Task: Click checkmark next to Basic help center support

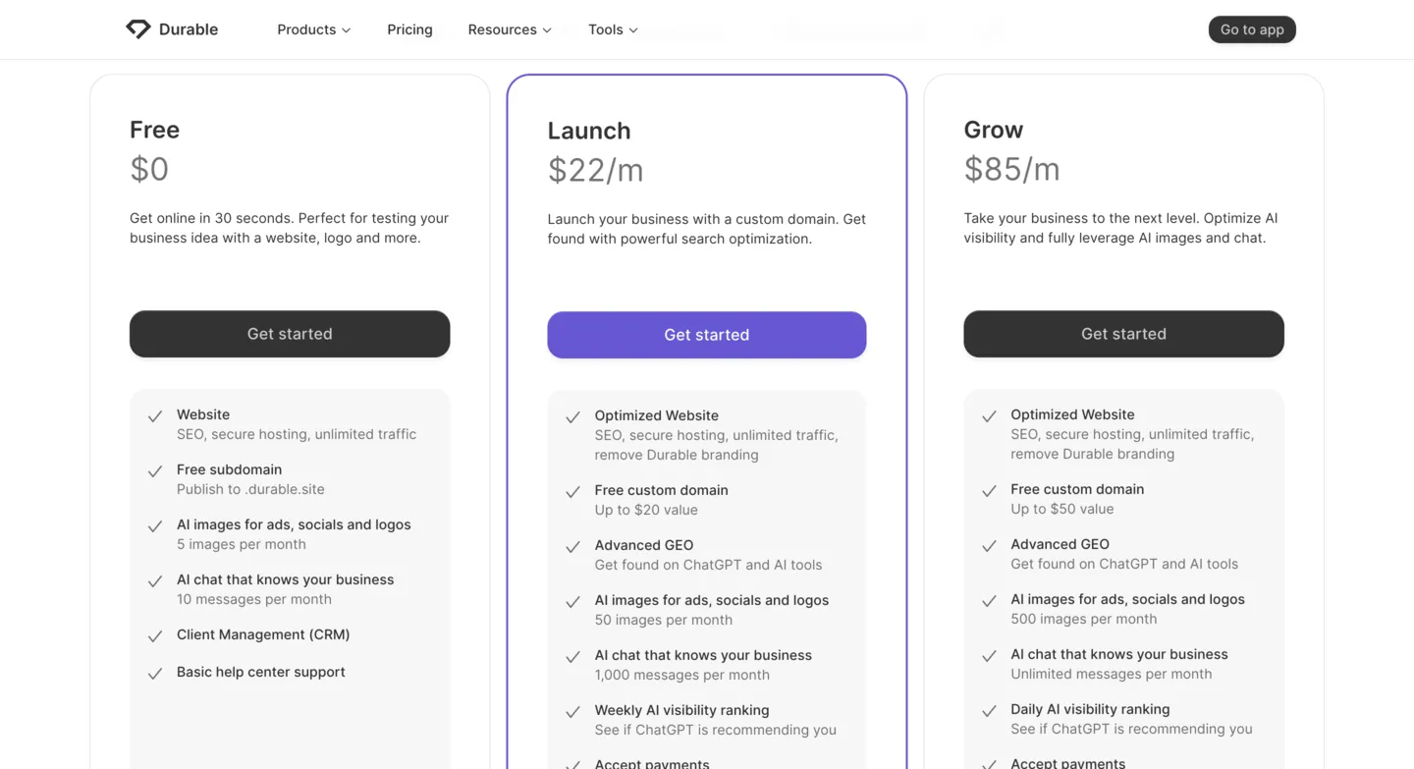Action: [x=155, y=674]
